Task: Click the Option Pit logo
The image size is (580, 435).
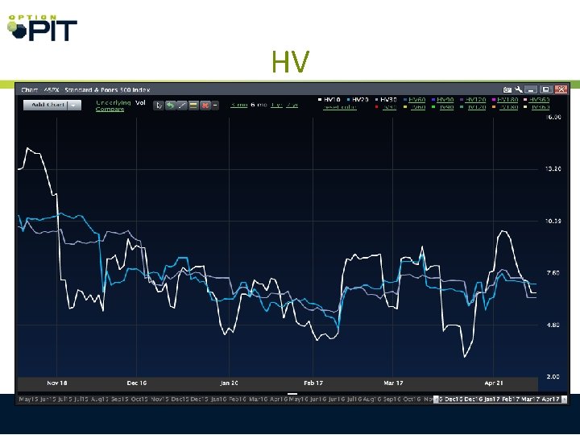Action: click(x=42, y=27)
